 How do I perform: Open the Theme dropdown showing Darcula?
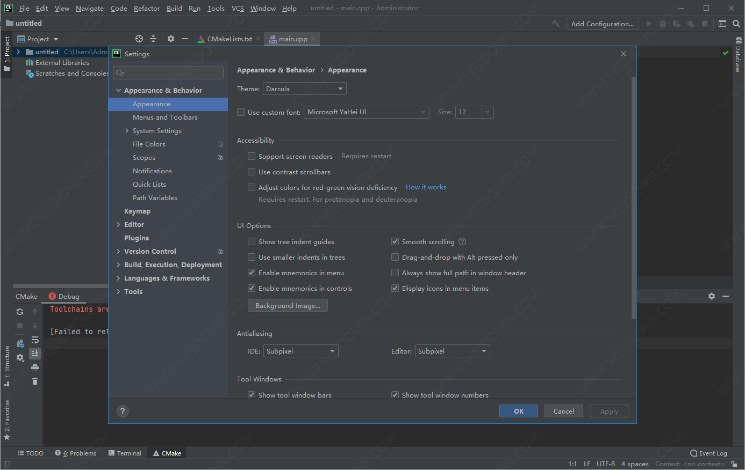pos(305,89)
